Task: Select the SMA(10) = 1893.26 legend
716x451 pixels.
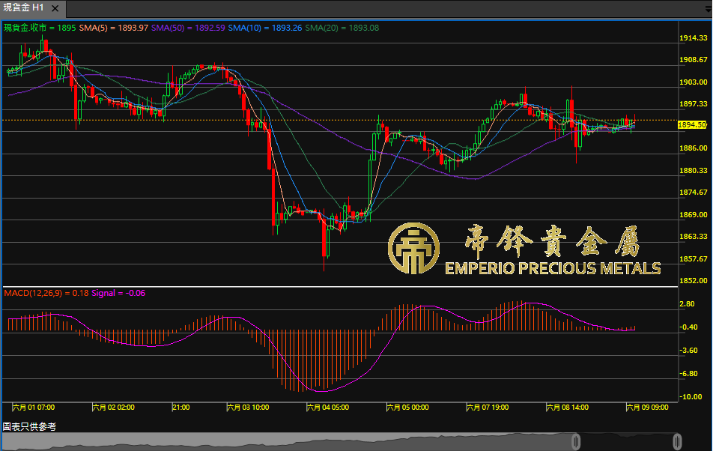Action: [x=265, y=28]
